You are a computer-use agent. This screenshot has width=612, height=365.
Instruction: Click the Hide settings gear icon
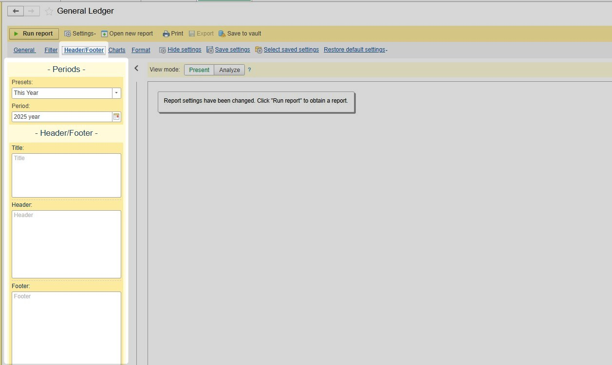pos(163,50)
